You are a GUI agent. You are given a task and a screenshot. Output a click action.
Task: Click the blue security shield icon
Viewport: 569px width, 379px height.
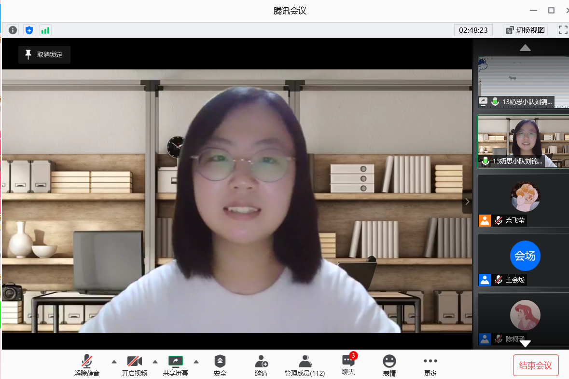(x=29, y=30)
